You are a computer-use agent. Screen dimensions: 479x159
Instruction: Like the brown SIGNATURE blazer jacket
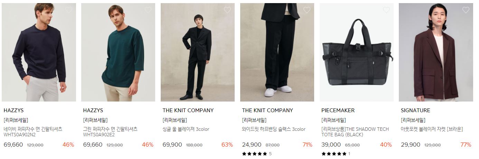(x=466, y=10)
